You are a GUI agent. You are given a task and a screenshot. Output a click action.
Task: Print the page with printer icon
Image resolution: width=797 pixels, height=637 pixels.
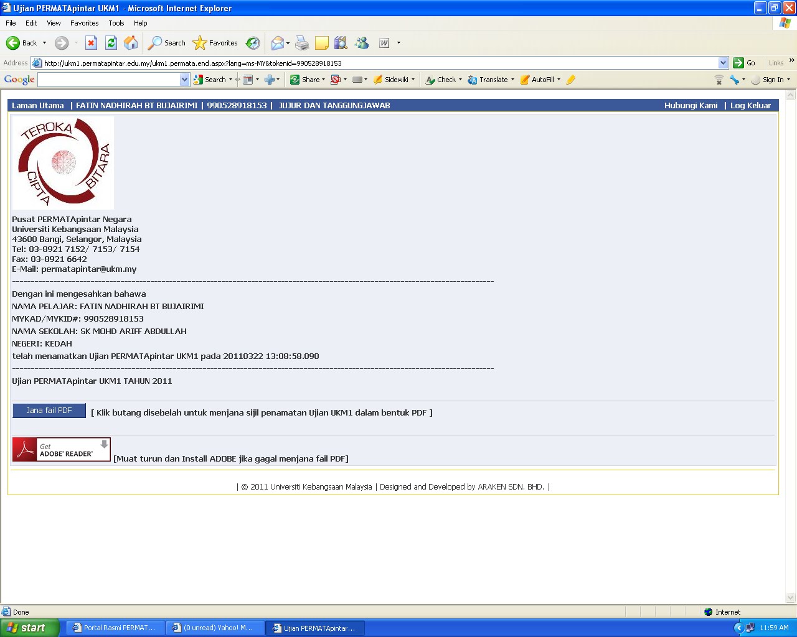click(302, 43)
